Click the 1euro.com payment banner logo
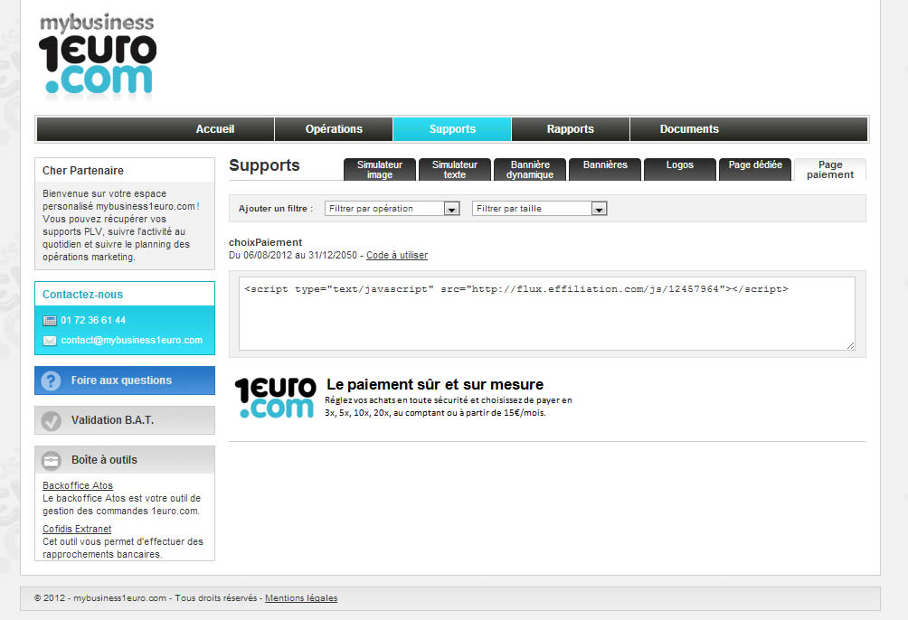The height and width of the screenshot is (620, 908). pyautogui.click(x=276, y=398)
